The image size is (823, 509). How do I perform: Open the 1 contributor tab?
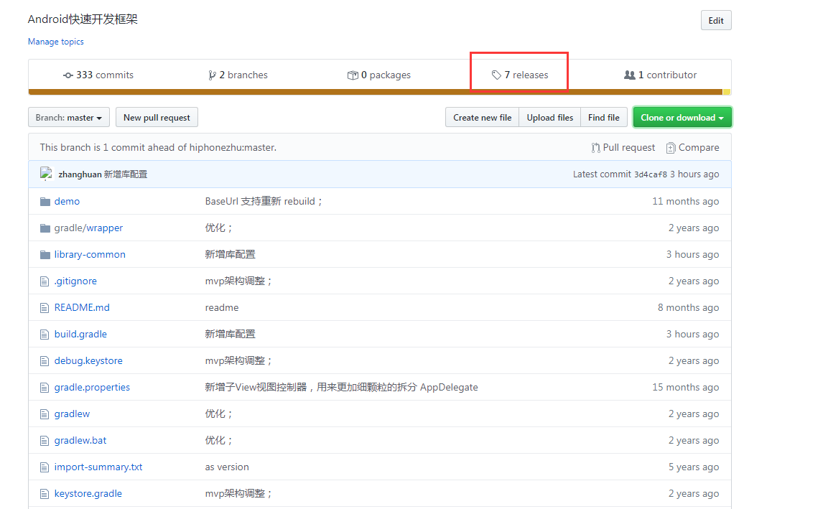tap(660, 75)
